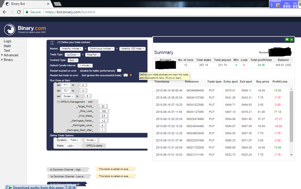Click the browser forward arrow
This screenshot has height=189, width=301.
pyautogui.click(x=12, y=12)
